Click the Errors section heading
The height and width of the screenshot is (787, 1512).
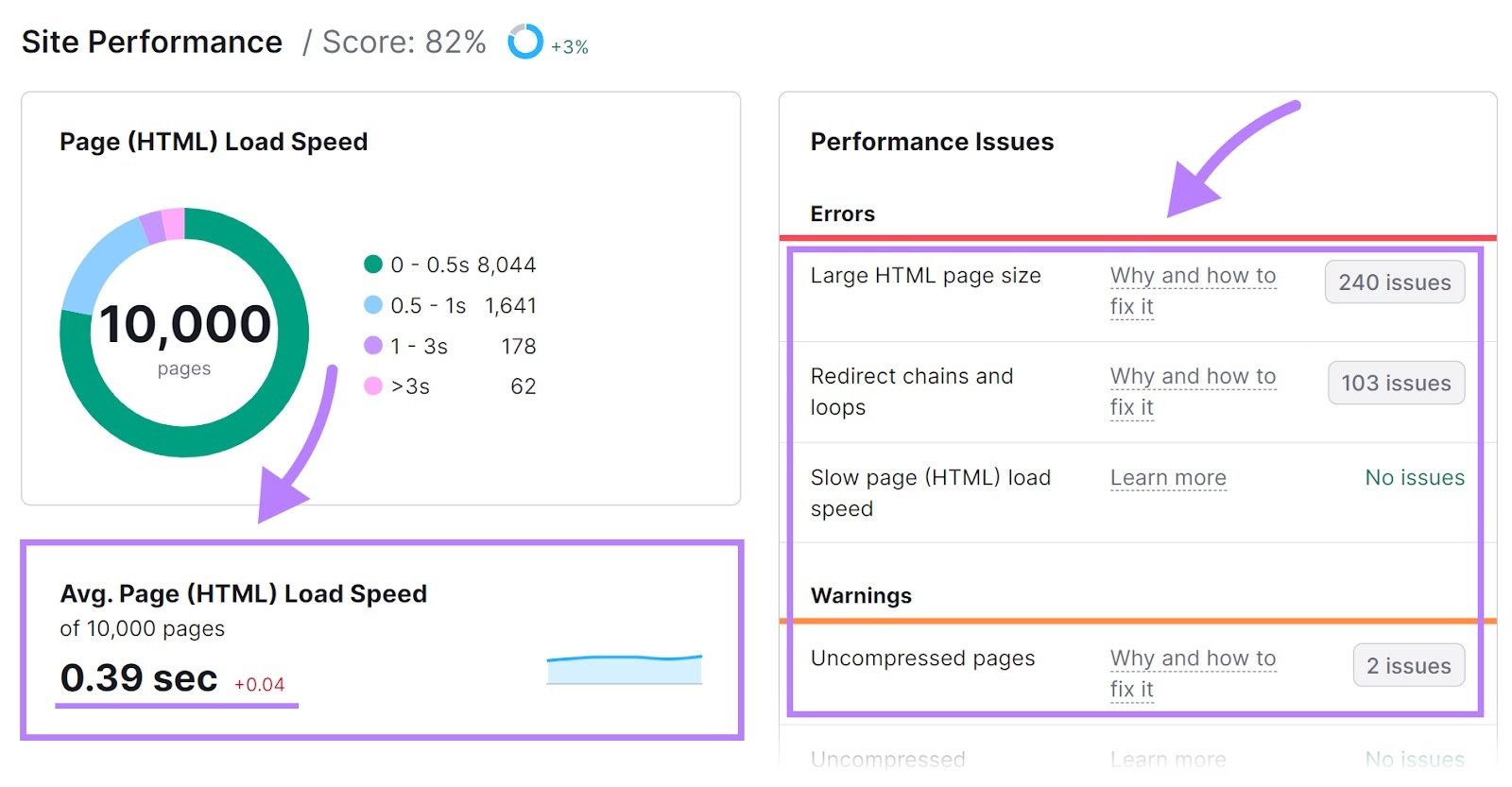843,214
